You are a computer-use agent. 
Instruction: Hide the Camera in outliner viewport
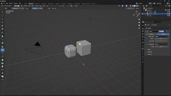tap(167, 12)
